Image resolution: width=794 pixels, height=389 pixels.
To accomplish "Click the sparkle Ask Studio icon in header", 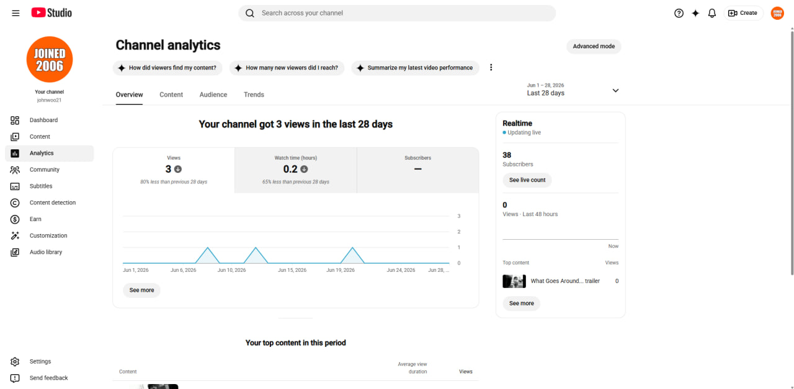I will (x=695, y=13).
